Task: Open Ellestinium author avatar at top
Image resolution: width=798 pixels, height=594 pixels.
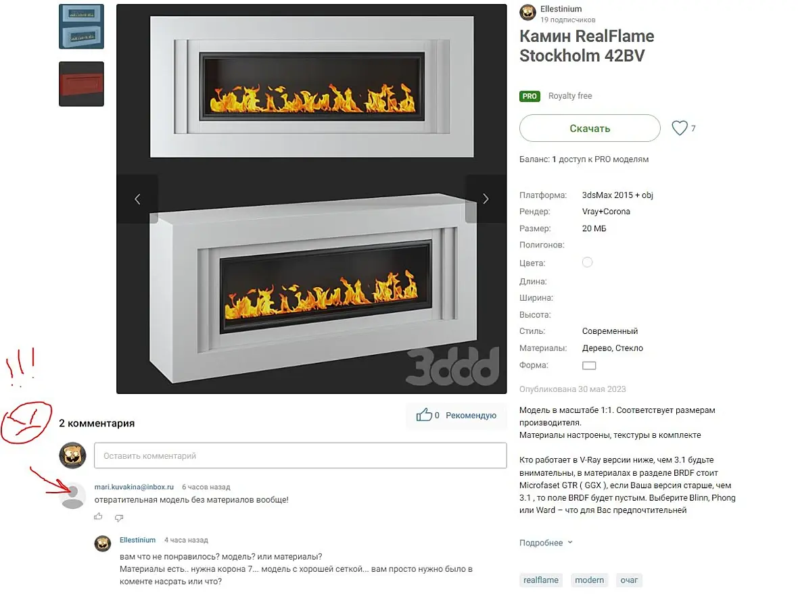Action: 527,12
